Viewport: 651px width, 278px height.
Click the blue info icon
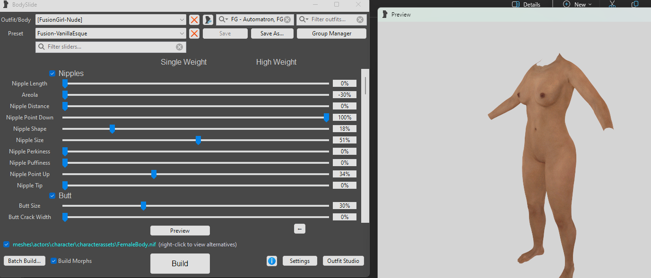272,261
